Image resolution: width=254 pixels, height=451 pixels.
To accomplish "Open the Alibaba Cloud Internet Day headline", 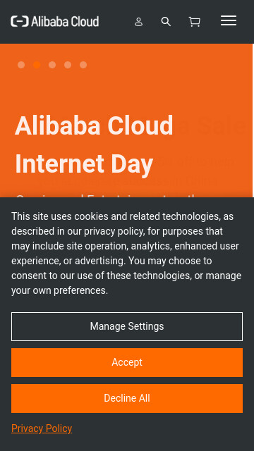I will click(94, 144).
